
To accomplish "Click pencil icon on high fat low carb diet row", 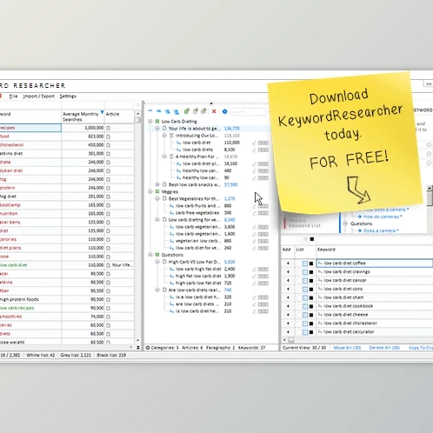I will coord(254,276).
